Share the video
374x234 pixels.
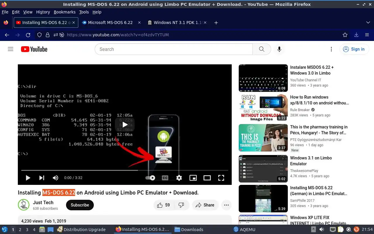point(205,205)
